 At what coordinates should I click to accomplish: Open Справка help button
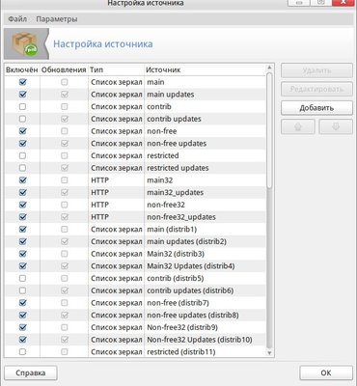(31, 373)
